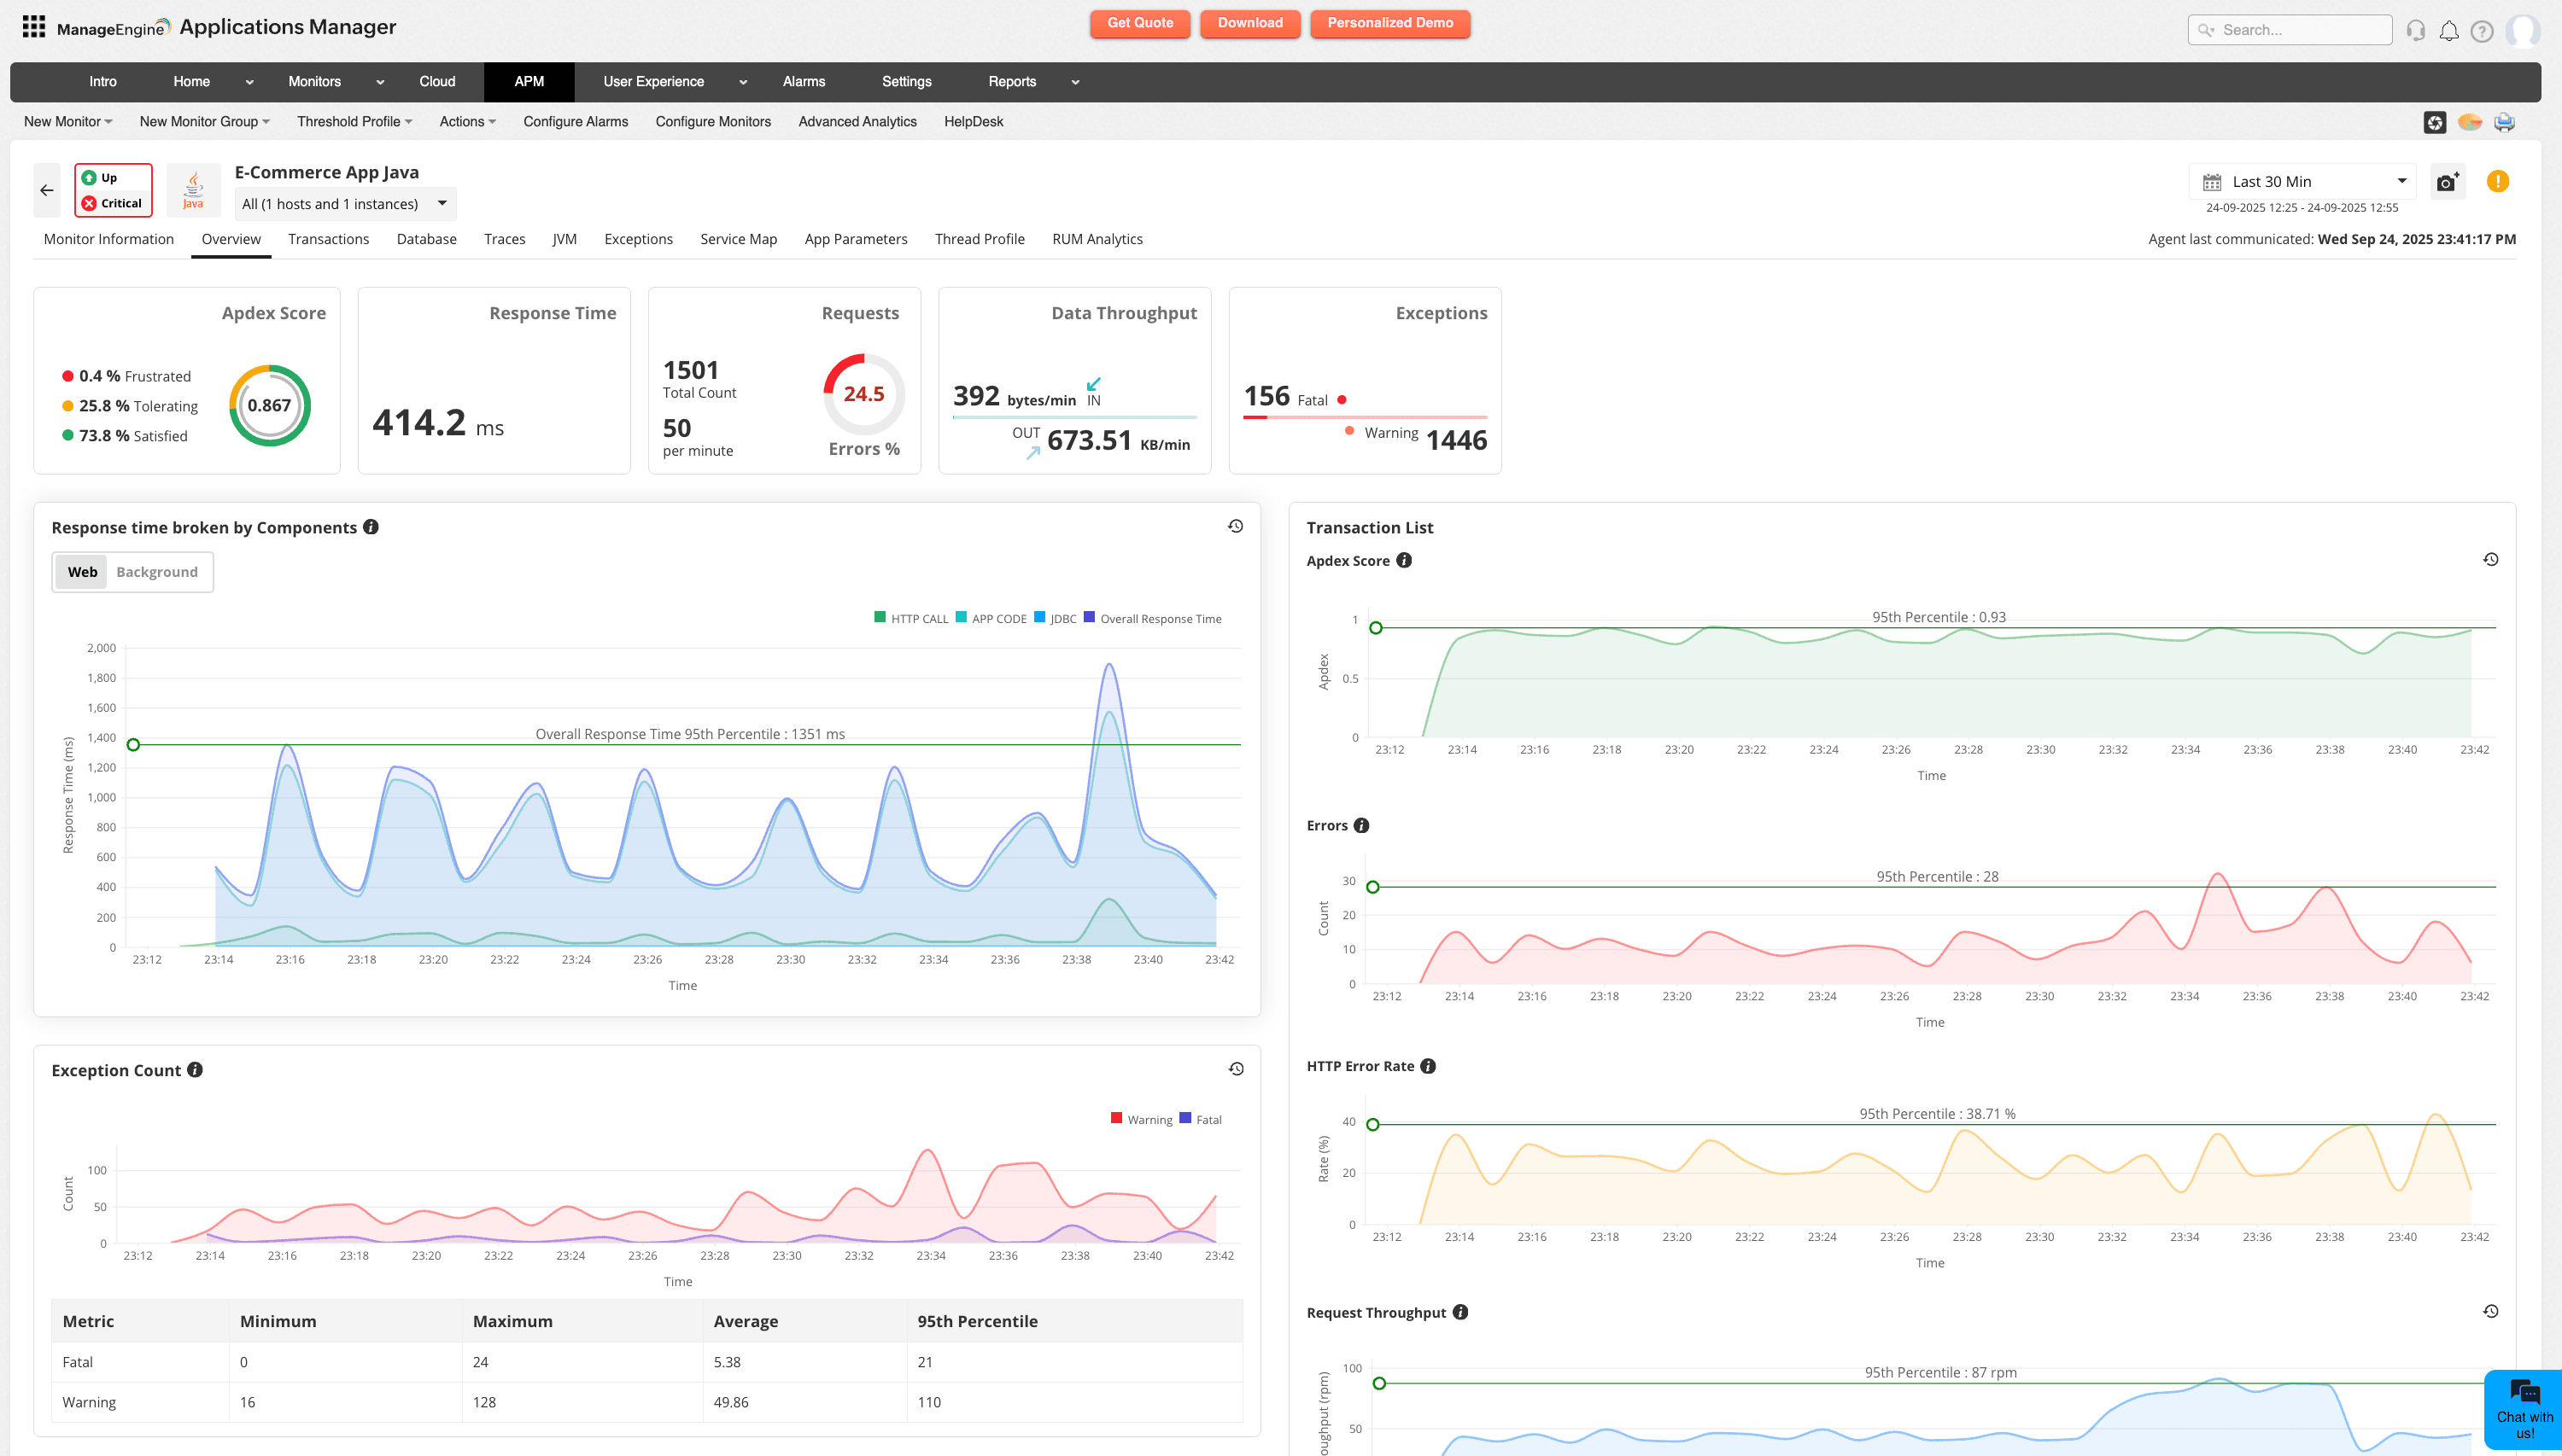
Task: Take a screenshot with the camera snapshot icon
Action: pos(2448,181)
